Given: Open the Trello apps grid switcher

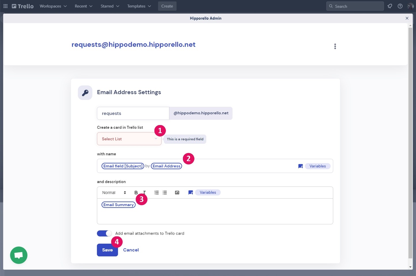Looking at the screenshot, I should click(5, 6).
